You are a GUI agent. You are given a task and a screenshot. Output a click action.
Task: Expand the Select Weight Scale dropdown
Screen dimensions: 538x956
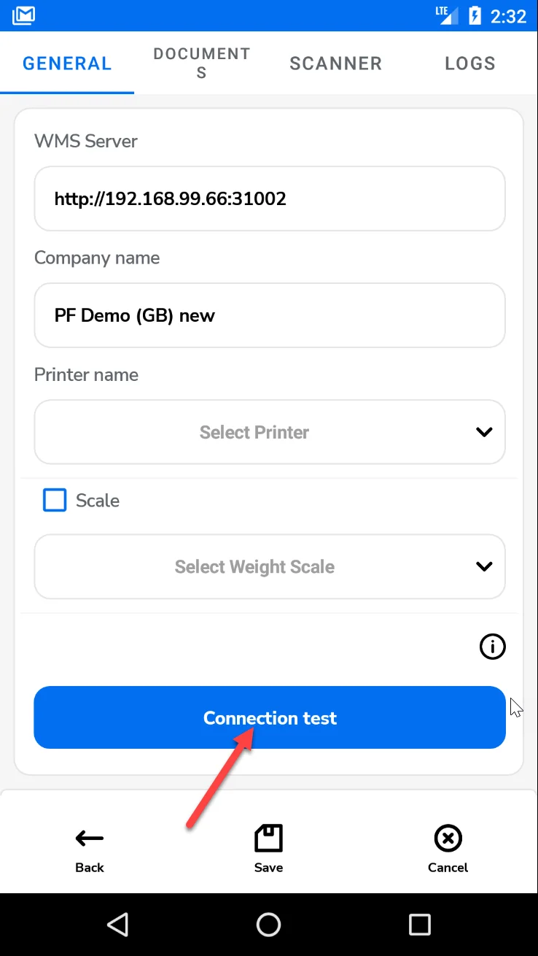pos(254,567)
